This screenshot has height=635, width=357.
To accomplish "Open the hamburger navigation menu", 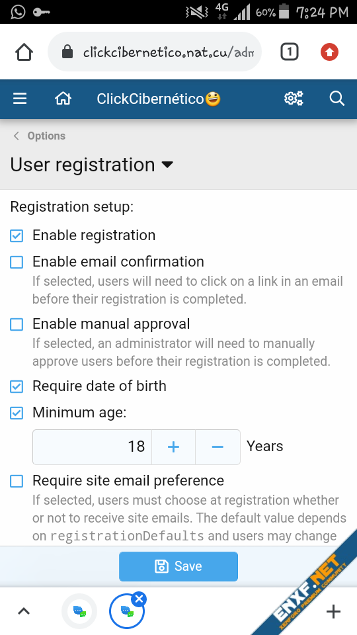I will [x=20, y=99].
